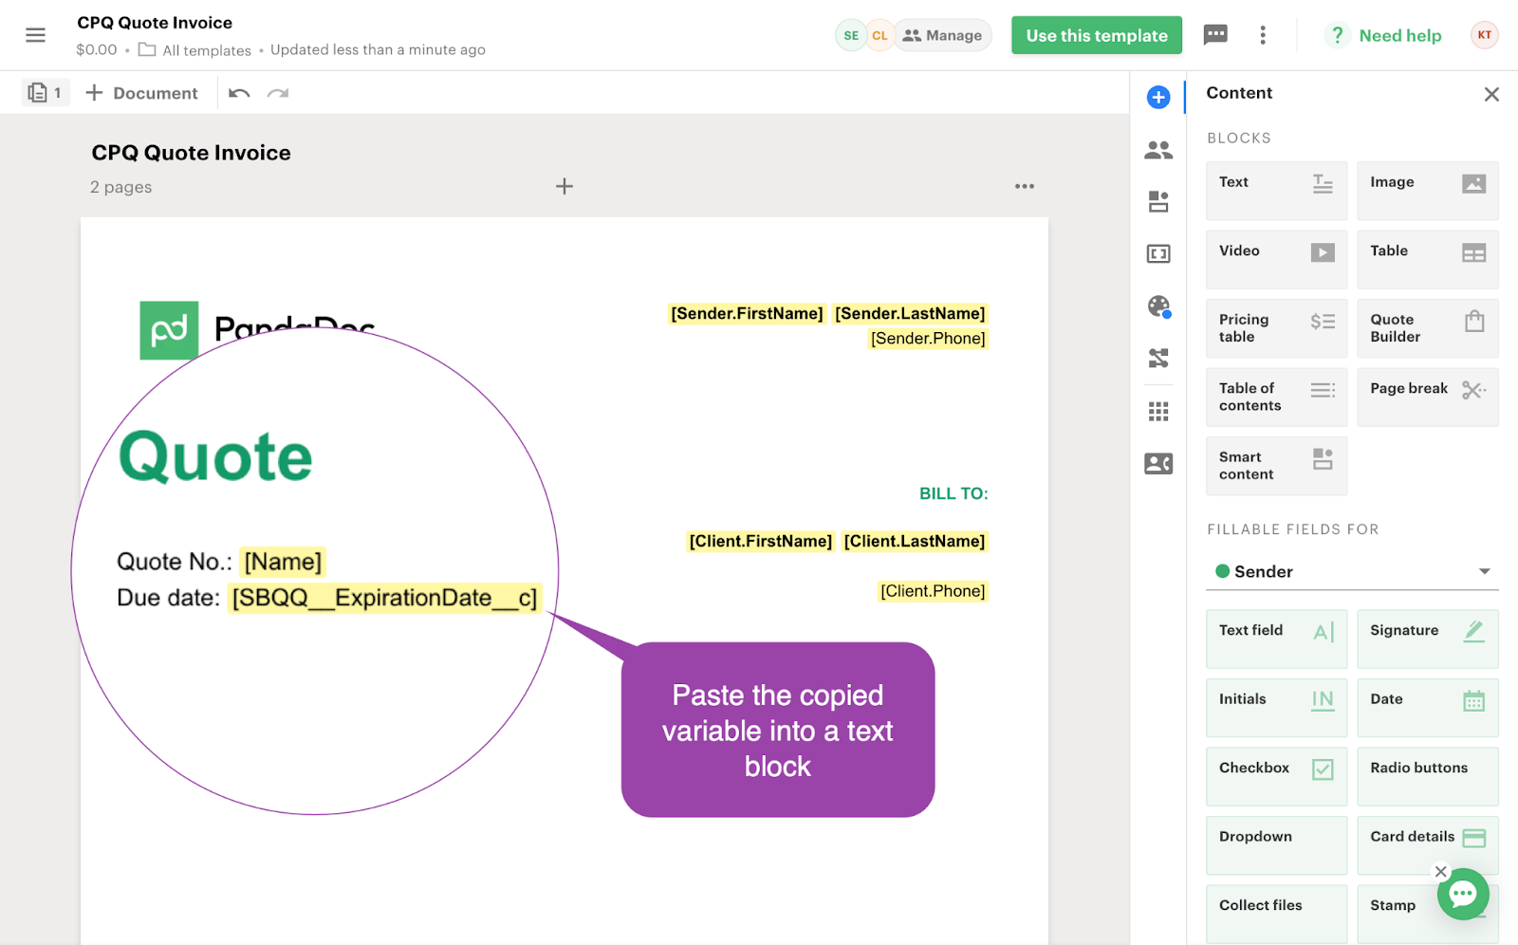The width and height of the screenshot is (1518, 945).
Task: Click the [Client.Phone] variable
Action: [x=933, y=591]
